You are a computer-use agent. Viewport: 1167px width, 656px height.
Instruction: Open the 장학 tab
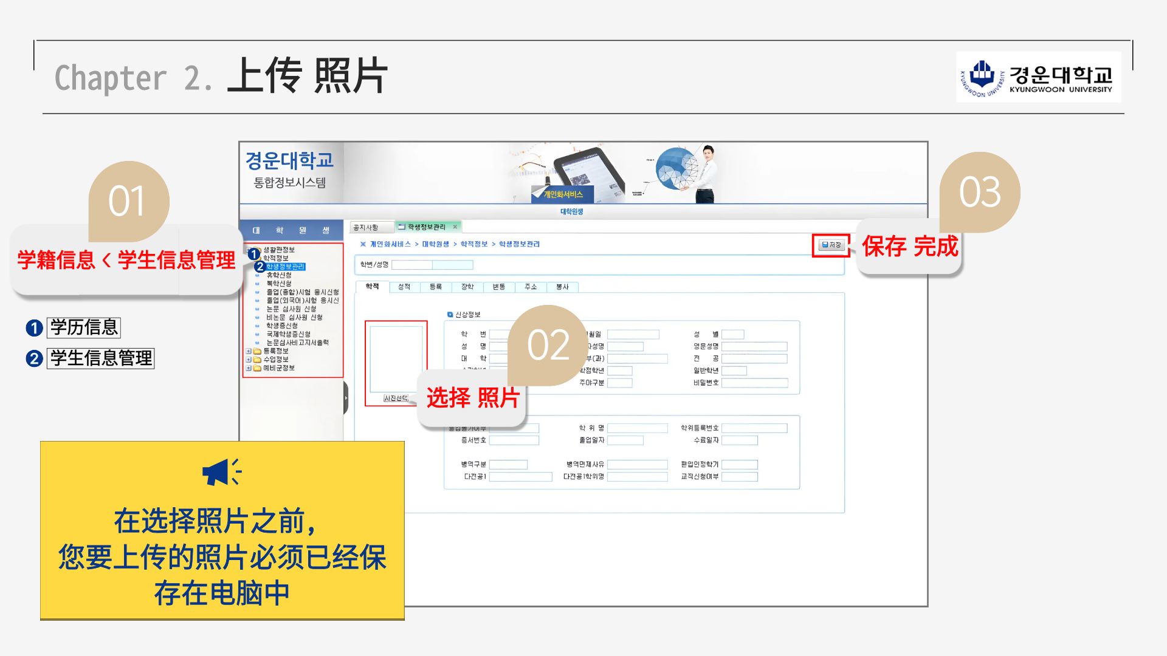pos(467,287)
